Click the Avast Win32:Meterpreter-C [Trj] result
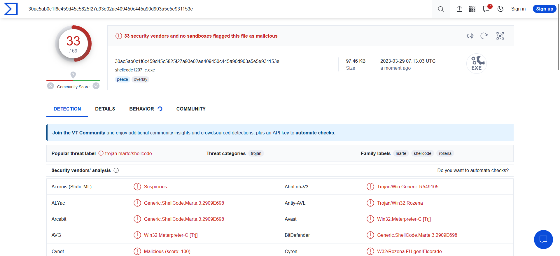The image size is (560, 256). [x=404, y=219]
